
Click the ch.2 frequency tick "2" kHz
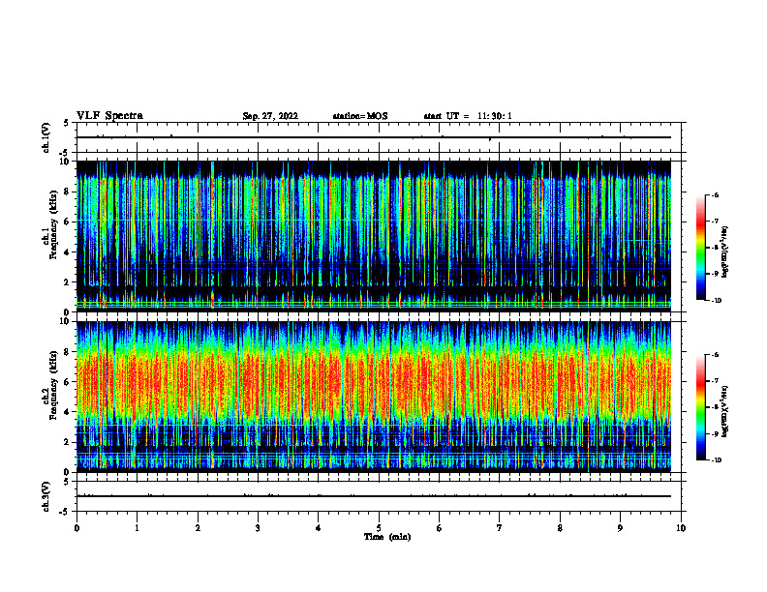68,442
